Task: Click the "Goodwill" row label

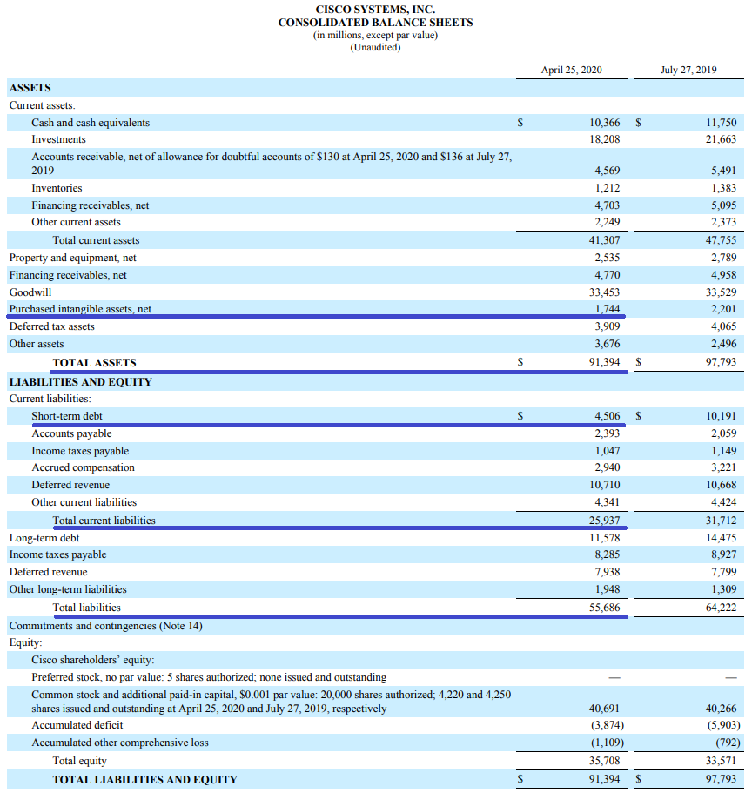Action: pyautogui.click(x=30, y=292)
